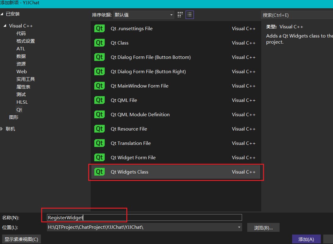
Task: Select the Web category
Action: [x=22, y=71]
